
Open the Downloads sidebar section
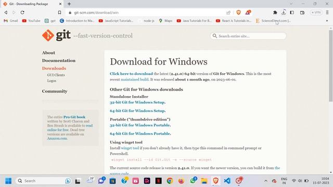coord(54,68)
